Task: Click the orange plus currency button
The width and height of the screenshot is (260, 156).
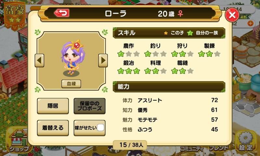Action: tap(250, 23)
